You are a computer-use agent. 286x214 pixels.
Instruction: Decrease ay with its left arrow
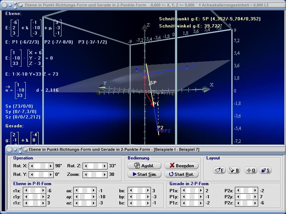(77, 197)
